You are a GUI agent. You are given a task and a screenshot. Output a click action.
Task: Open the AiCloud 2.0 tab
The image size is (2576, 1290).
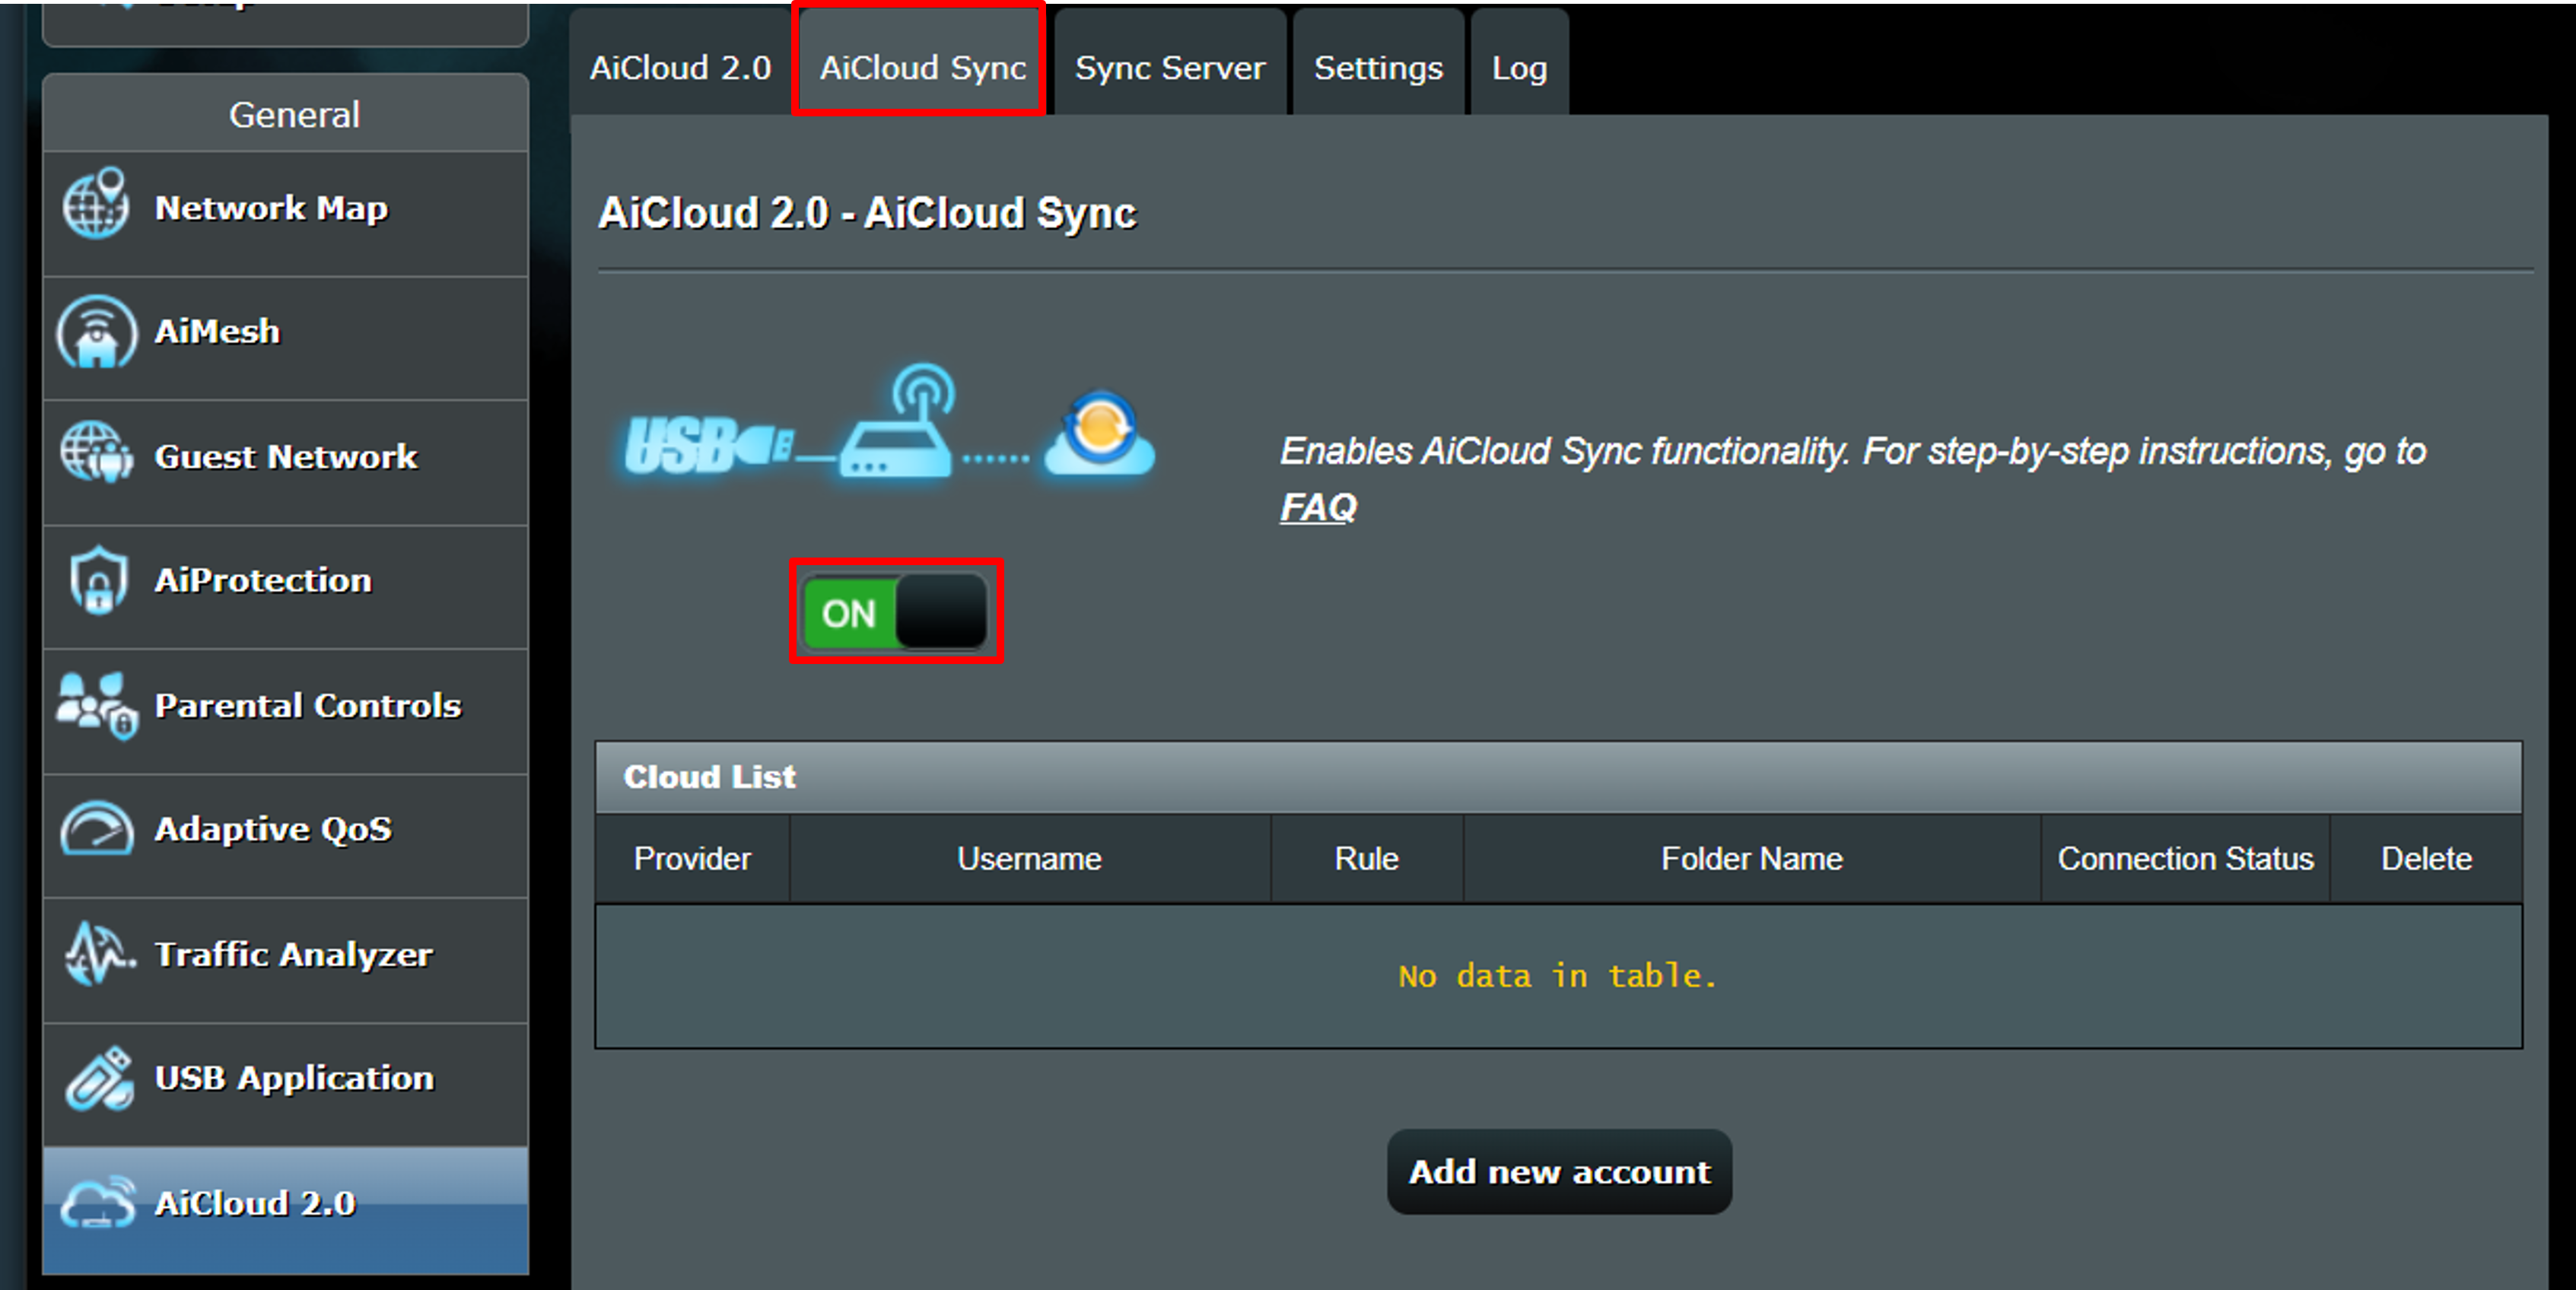click(x=680, y=68)
